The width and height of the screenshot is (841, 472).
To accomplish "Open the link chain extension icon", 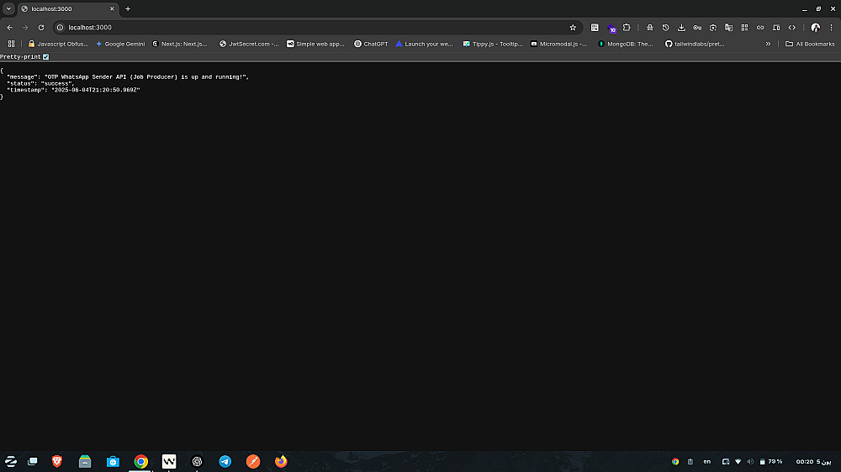I will [760, 28].
